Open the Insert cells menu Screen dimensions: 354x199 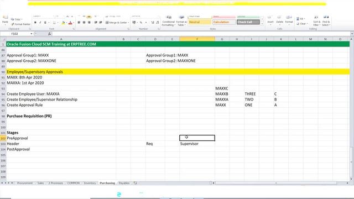click(270, 21)
